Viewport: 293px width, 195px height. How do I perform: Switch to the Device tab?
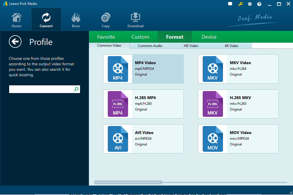[209, 37]
